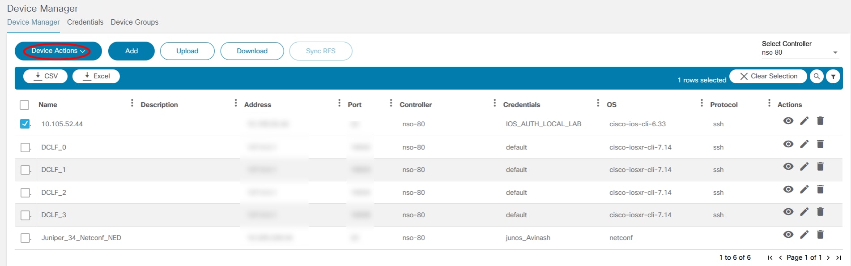This screenshot has width=851, height=266.
Task: Open the table filter icon
Action: coord(833,77)
